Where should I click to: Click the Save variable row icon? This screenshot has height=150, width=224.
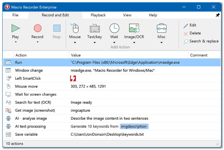[x=8, y=134]
